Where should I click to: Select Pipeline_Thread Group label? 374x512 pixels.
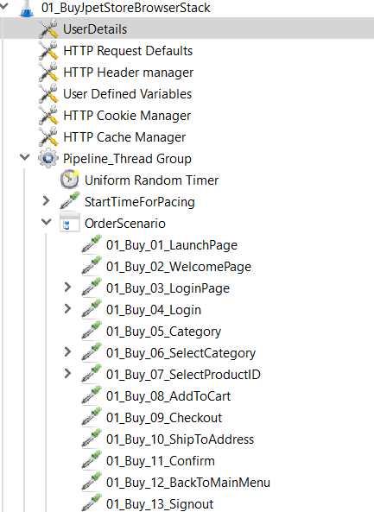127,159
